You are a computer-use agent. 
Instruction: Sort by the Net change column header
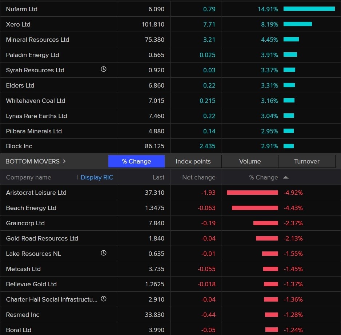click(199, 177)
